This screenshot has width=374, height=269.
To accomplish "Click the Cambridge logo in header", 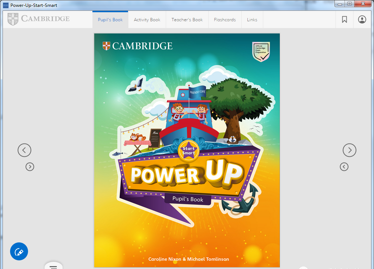I will 38,19.
